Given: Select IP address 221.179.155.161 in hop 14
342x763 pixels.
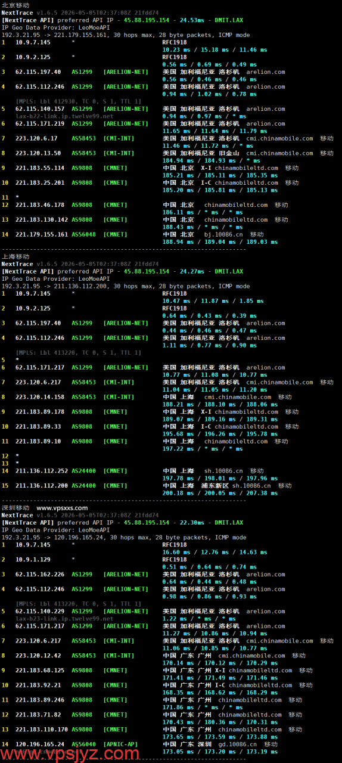Looking at the screenshot, I should coord(41,234).
